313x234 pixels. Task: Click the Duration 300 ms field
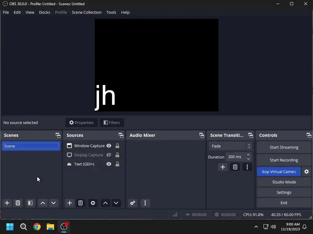click(239, 157)
